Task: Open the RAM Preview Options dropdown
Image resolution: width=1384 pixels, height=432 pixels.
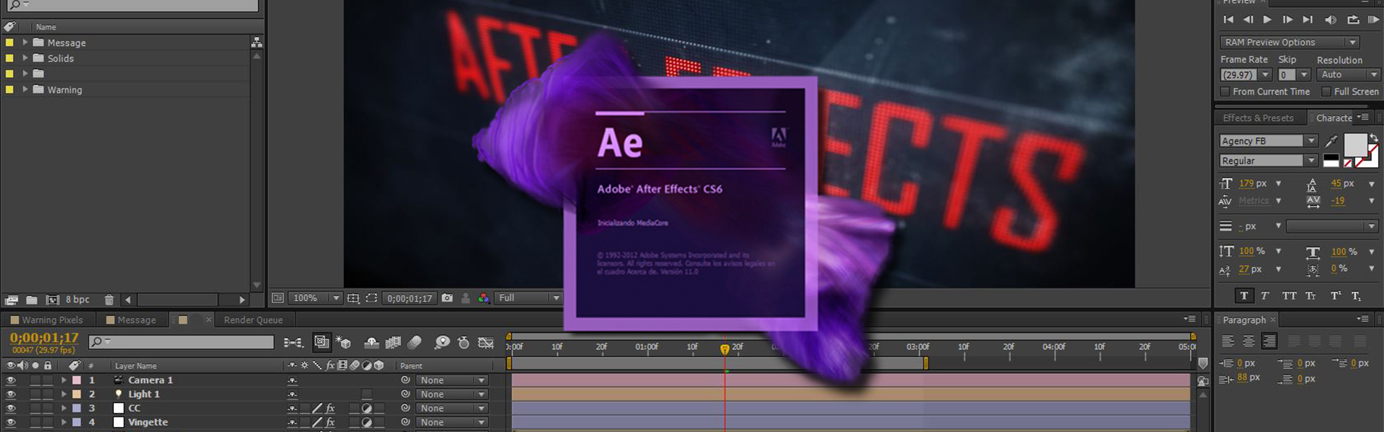Action: tap(1290, 42)
